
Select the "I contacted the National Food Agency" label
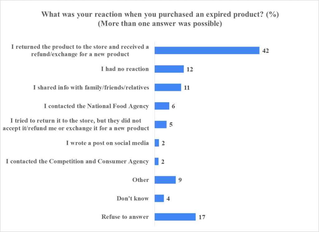click(97, 106)
